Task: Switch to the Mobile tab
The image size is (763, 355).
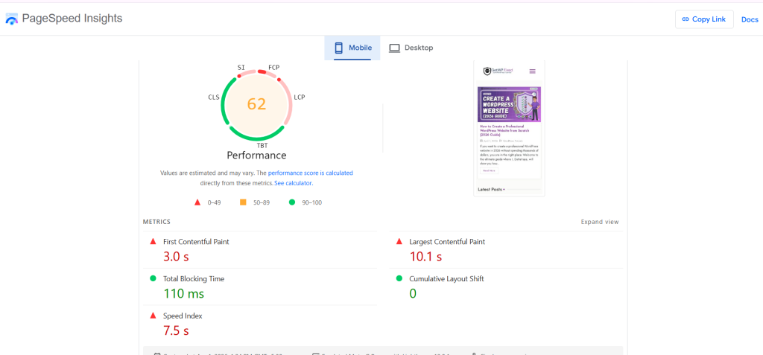Action: click(x=352, y=48)
